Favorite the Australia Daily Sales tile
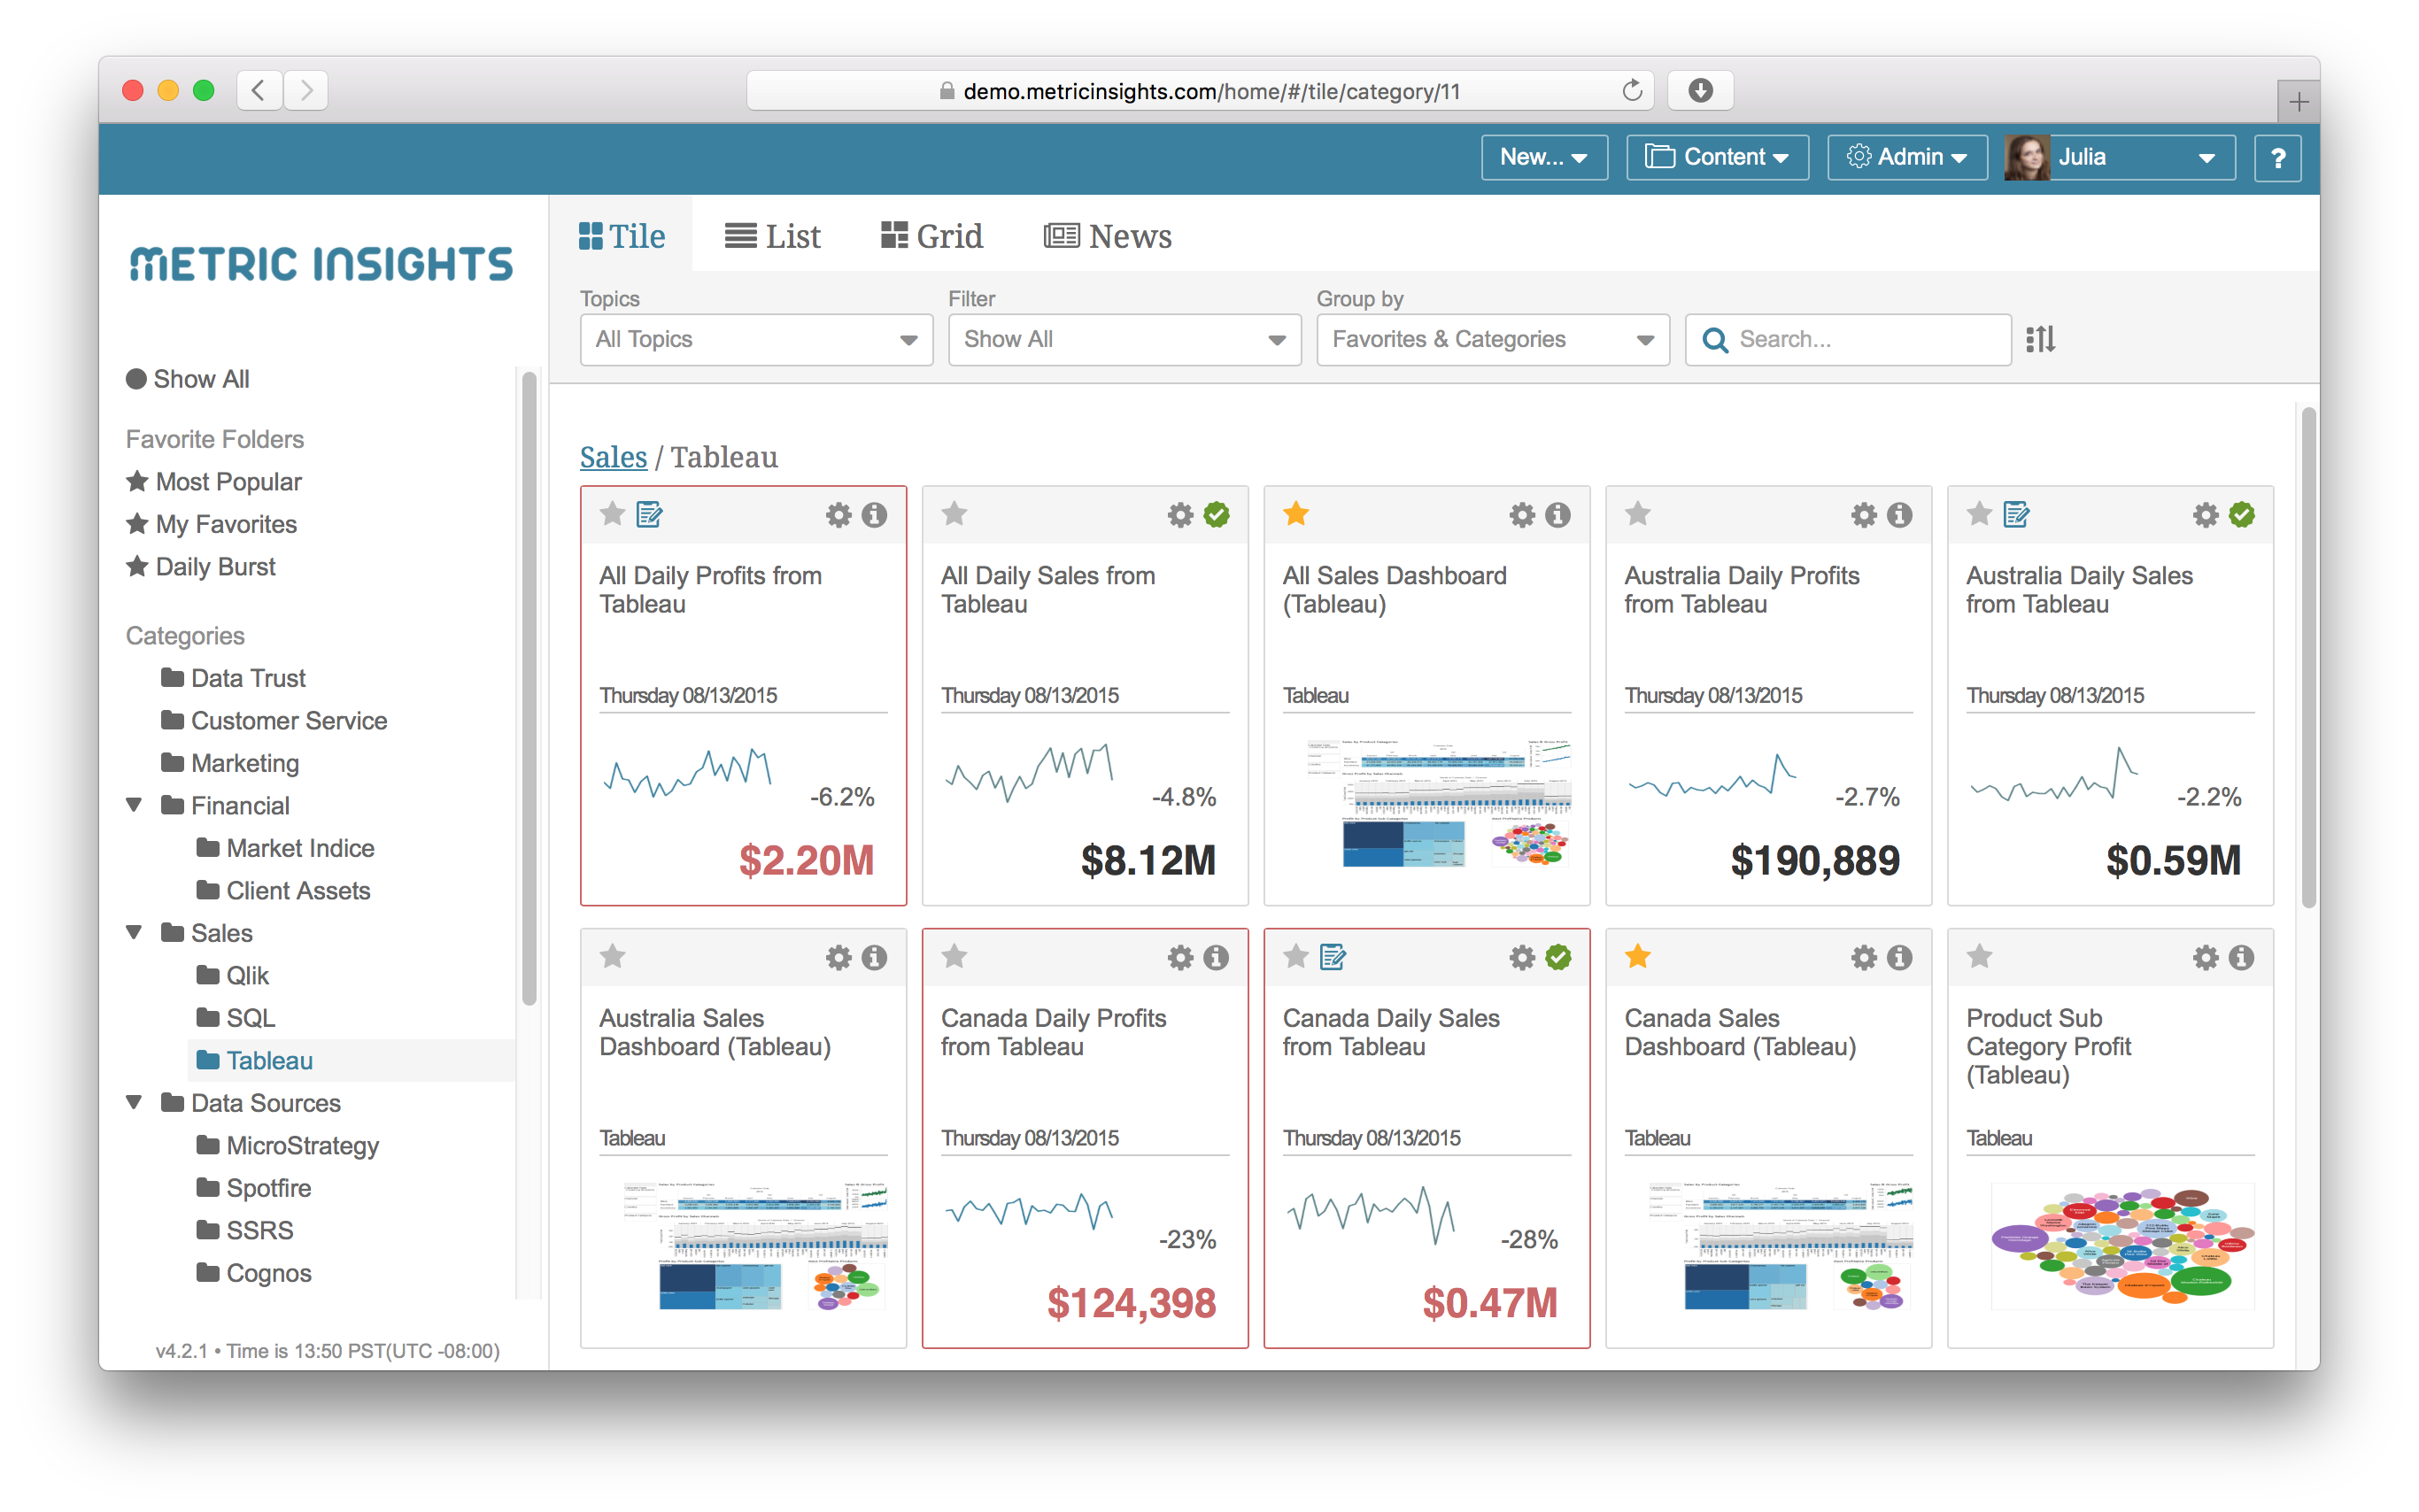The width and height of the screenshot is (2419, 1512). [x=1980, y=514]
